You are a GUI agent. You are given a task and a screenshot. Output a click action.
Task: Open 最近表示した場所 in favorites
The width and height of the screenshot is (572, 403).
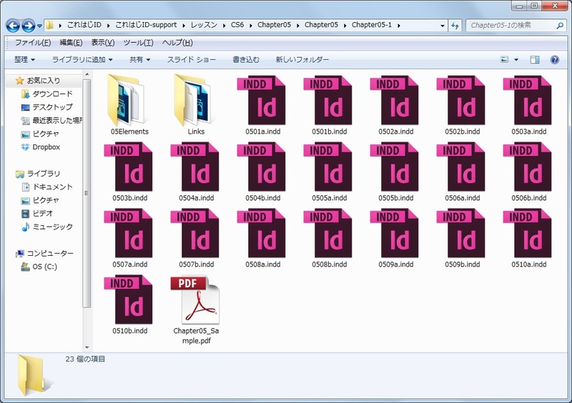[51, 120]
